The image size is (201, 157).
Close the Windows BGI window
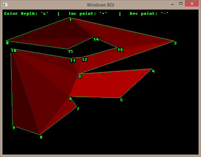[192, 4]
